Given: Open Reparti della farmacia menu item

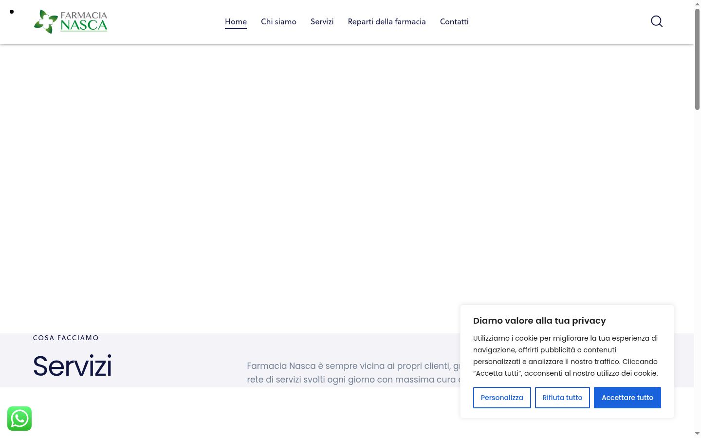Looking at the screenshot, I should click(x=387, y=21).
